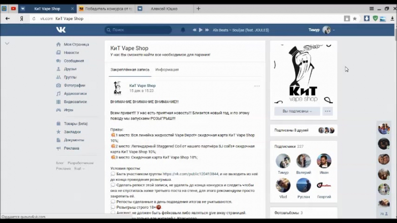
Task: Click the Аудиозаписи music note icon
Action: [59, 94]
